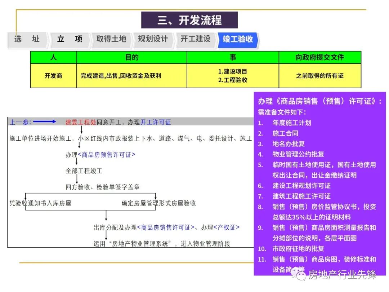The image size is (389, 292).
Task: Click the 施工单位进场开始施工 flow line
Action: [130, 138]
